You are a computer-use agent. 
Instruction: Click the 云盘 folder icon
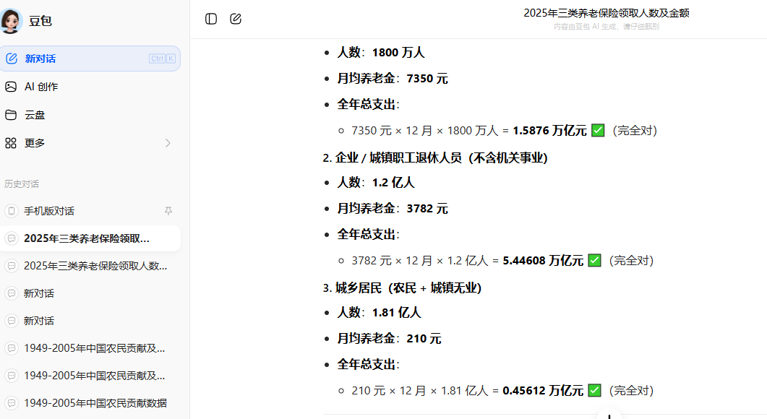11,115
